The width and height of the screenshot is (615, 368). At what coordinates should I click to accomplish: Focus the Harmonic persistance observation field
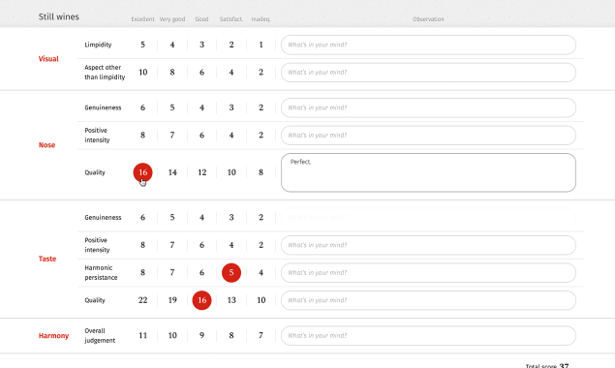[x=428, y=273]
